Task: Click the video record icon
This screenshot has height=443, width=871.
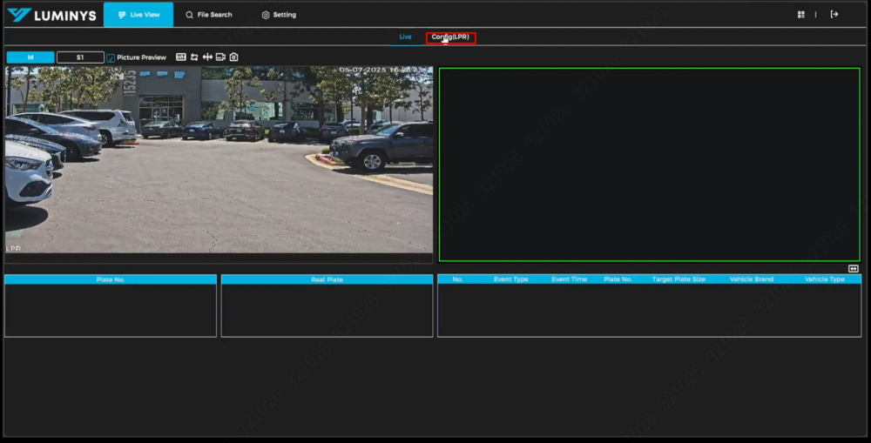Action: coord(220,57)
